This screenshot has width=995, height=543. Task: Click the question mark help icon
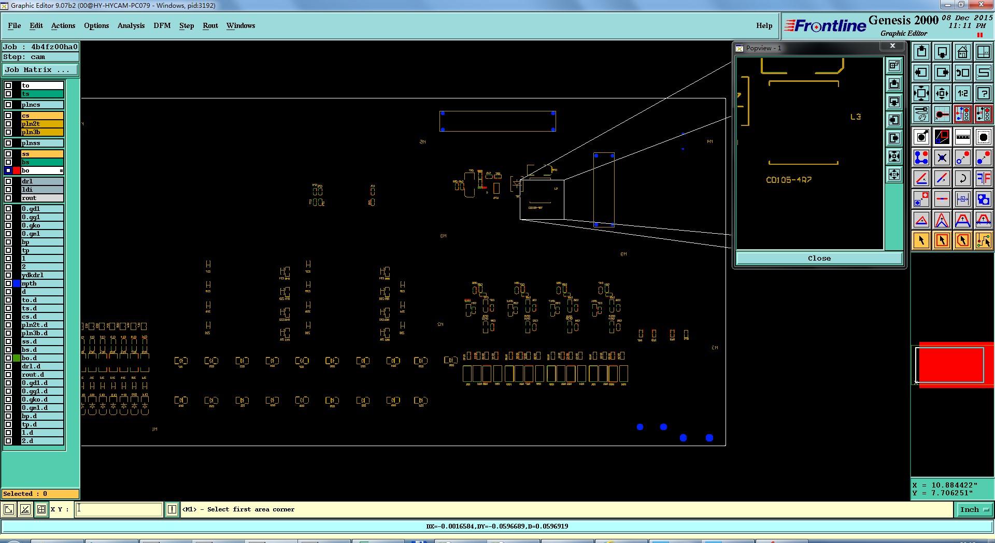pyautogui.click(x=983, y=93)
